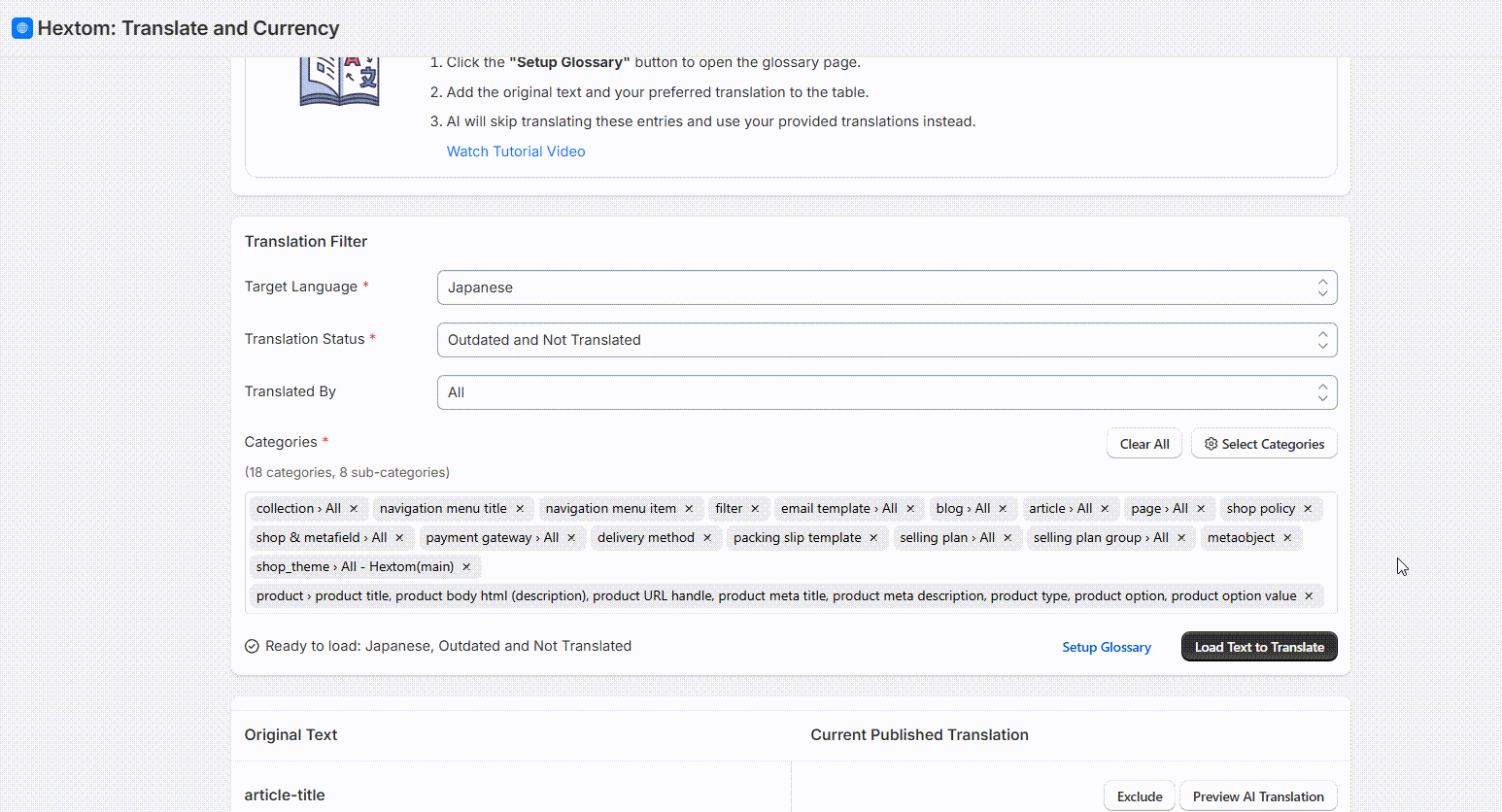Open the Target Language dropdown
This screenshot has height=812, width=1502.
pyautogui.click(x=887, y=288)
